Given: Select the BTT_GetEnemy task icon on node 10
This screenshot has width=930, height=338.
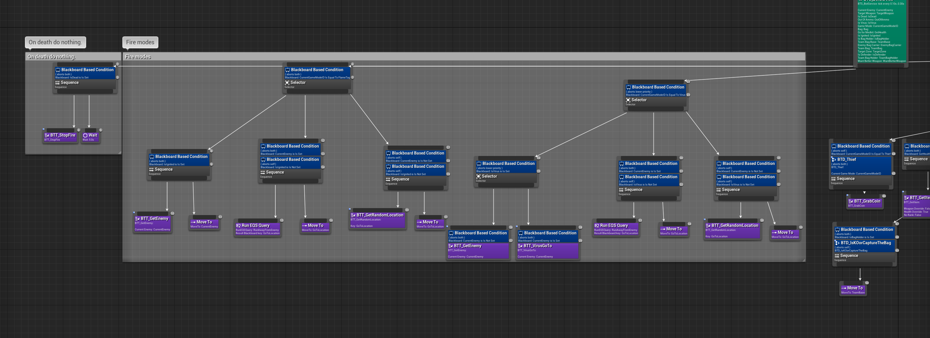Looking at the screenshot, I should click(137, 219).
